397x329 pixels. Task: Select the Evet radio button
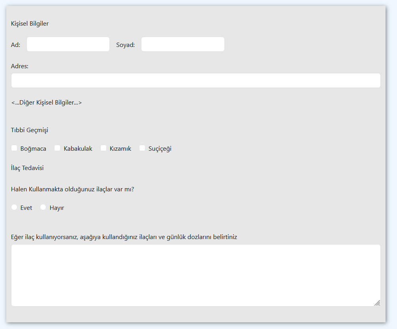tap(14, 207)
